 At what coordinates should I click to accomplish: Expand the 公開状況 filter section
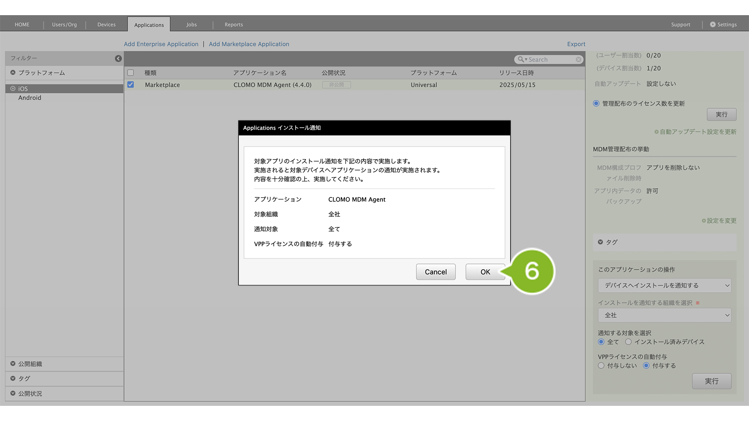pyautogui.click(x=13, y=393)
